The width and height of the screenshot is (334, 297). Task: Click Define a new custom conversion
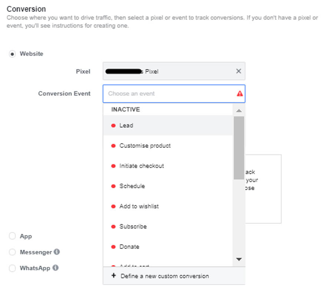(164, 276)
